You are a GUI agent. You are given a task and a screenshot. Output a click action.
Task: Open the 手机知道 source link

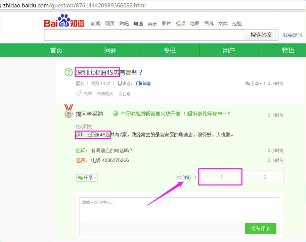[x=143, y=83]
